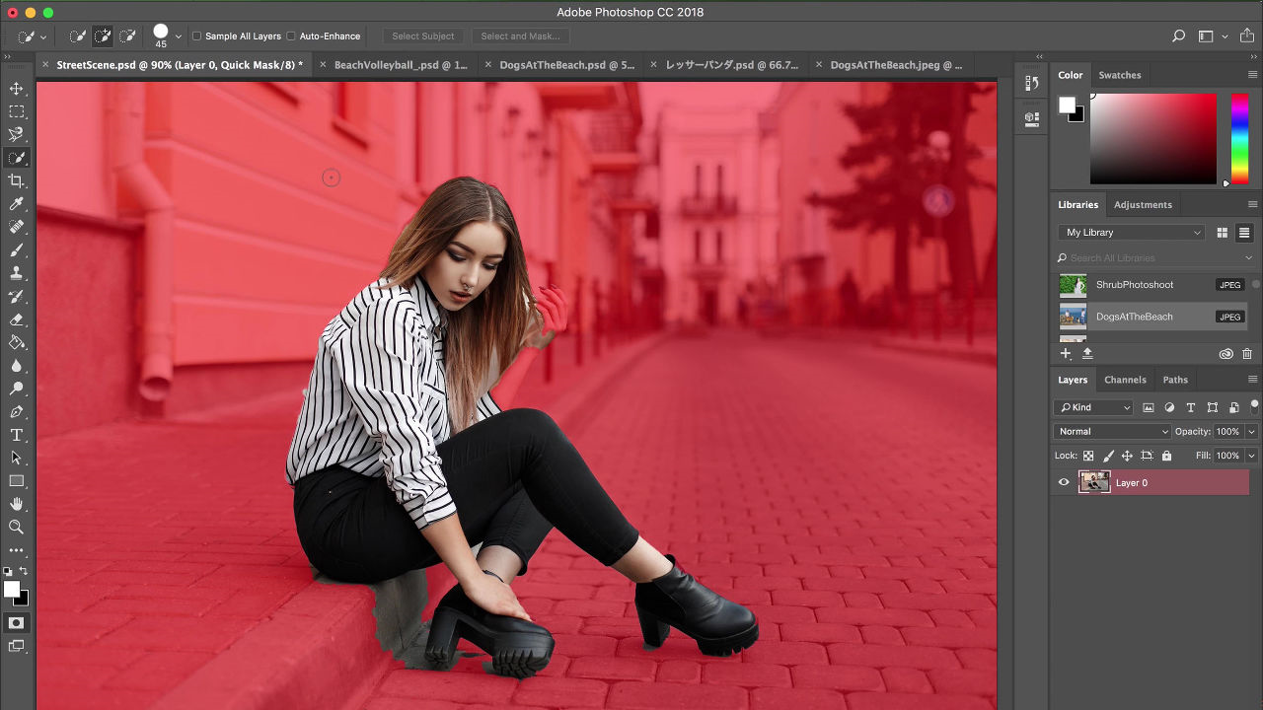Toggle Lock position

1127,456
